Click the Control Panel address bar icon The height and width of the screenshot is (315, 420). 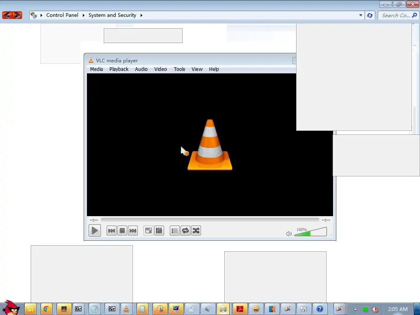(34, 15)
